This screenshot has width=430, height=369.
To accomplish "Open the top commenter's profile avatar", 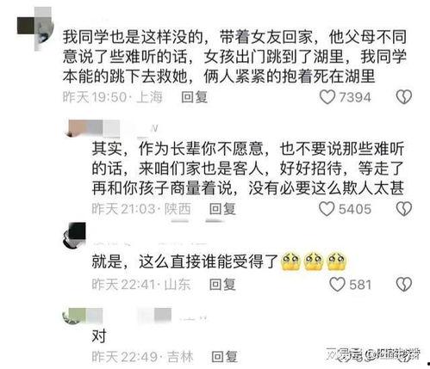I will click(35, 28).
